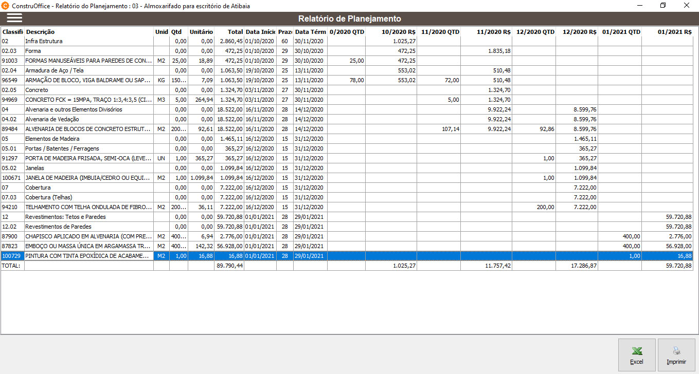Export report with Excel button
The image size is (699, 374).
(637, 355)
